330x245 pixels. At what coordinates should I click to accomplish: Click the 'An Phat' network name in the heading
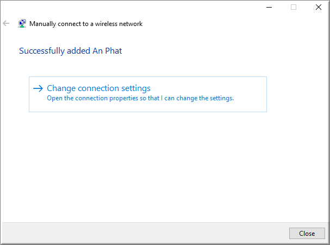pyautogui.click(x=107, y=51)
